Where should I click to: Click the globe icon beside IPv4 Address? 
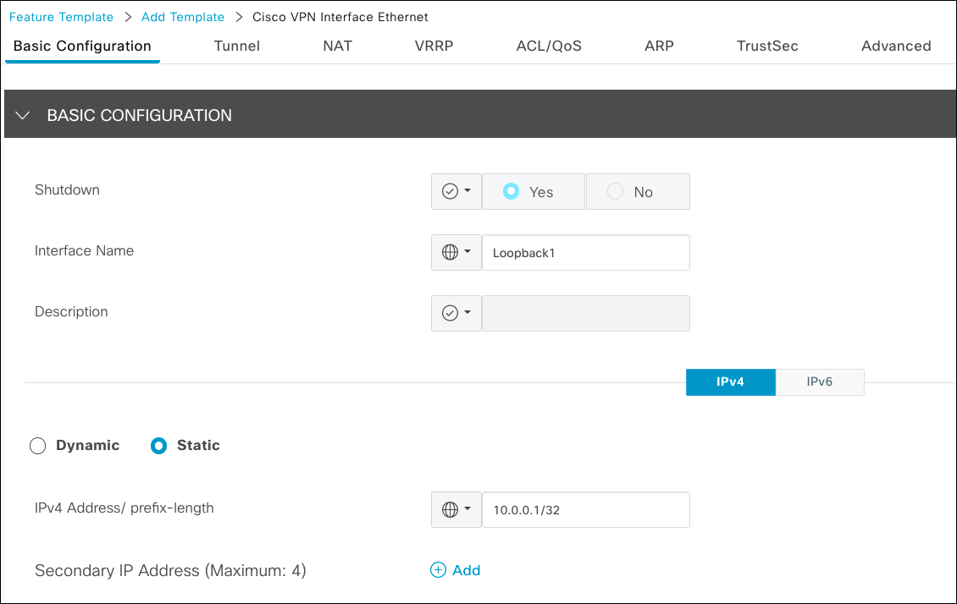(x=451, y=509)
